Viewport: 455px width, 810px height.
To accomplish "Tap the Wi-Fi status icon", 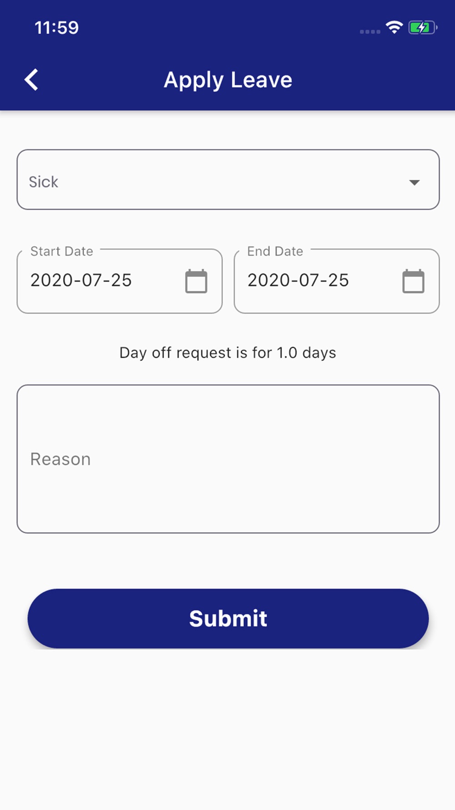I will [x=394, y=27].
